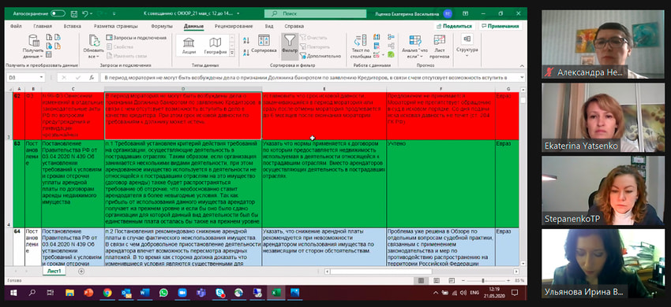Open Windows Start menu
This screenshot has height=307, width=671.
13,293
